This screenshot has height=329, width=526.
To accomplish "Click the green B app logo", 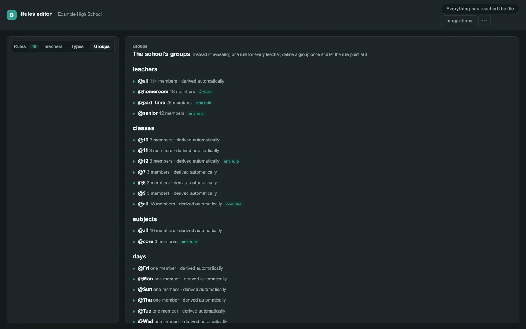I will (x=12, y=15).
